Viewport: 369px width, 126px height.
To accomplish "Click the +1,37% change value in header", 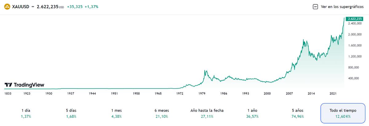I will tap(92, 6).
